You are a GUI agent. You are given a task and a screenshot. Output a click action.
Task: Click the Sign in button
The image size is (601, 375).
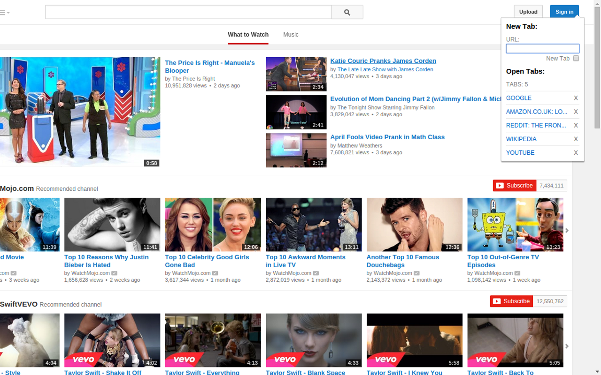(564, 12)
